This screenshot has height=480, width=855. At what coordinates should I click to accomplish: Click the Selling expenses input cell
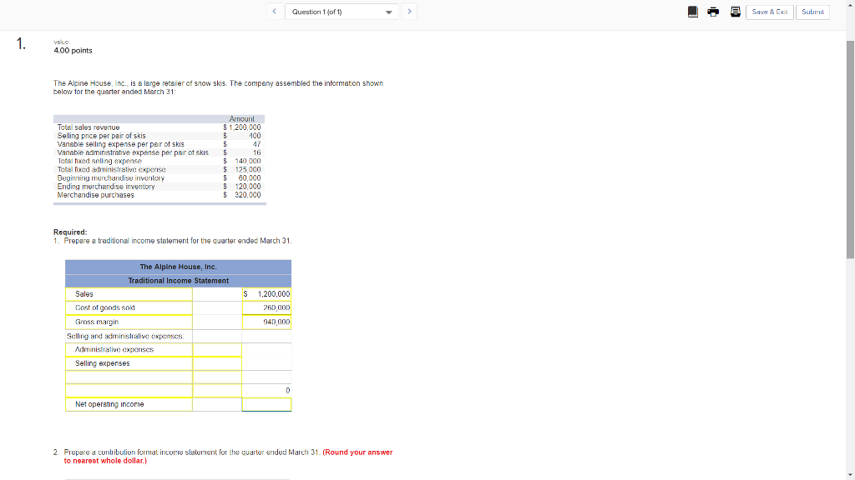tap(217, 363)
